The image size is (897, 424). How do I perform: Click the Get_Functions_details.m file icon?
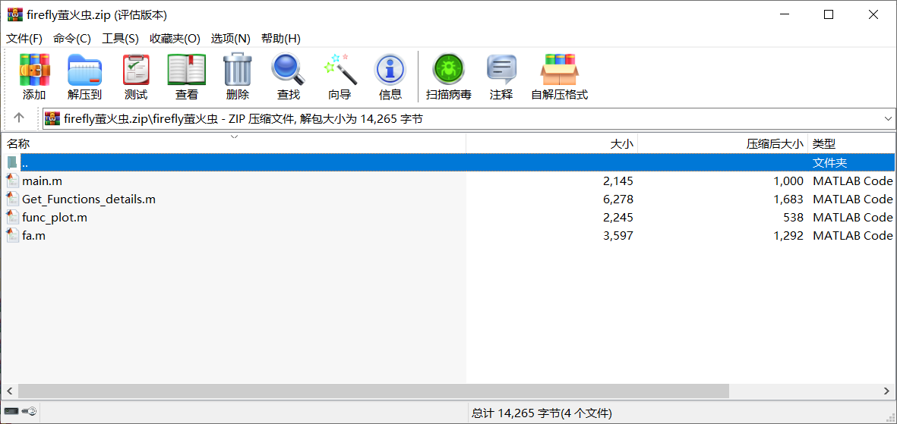[x=13, y=199]
